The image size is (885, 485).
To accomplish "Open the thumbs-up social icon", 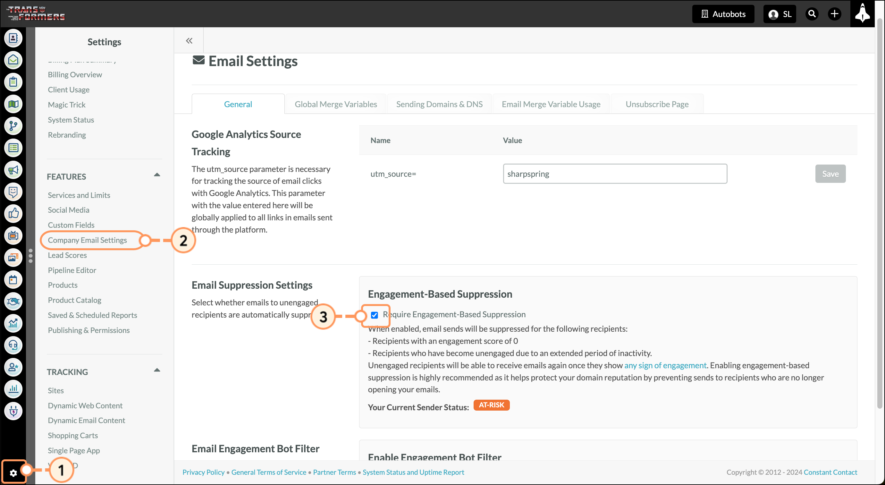I will tap(13, 213).
